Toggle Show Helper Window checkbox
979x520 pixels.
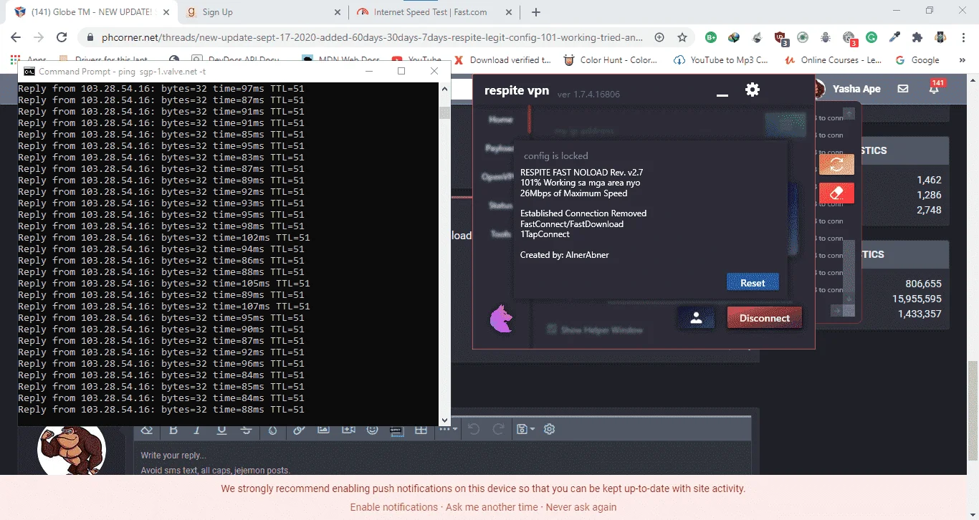(x=552, y=329)
